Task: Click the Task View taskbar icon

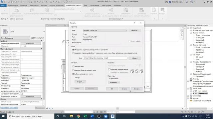Action: tap(64, 116)
